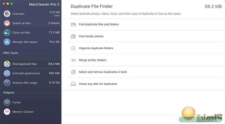Image resolution: width=225 pixels, height=124 pixels.
Task: Click the Duplicate File Finder heading
Action: 92,6
